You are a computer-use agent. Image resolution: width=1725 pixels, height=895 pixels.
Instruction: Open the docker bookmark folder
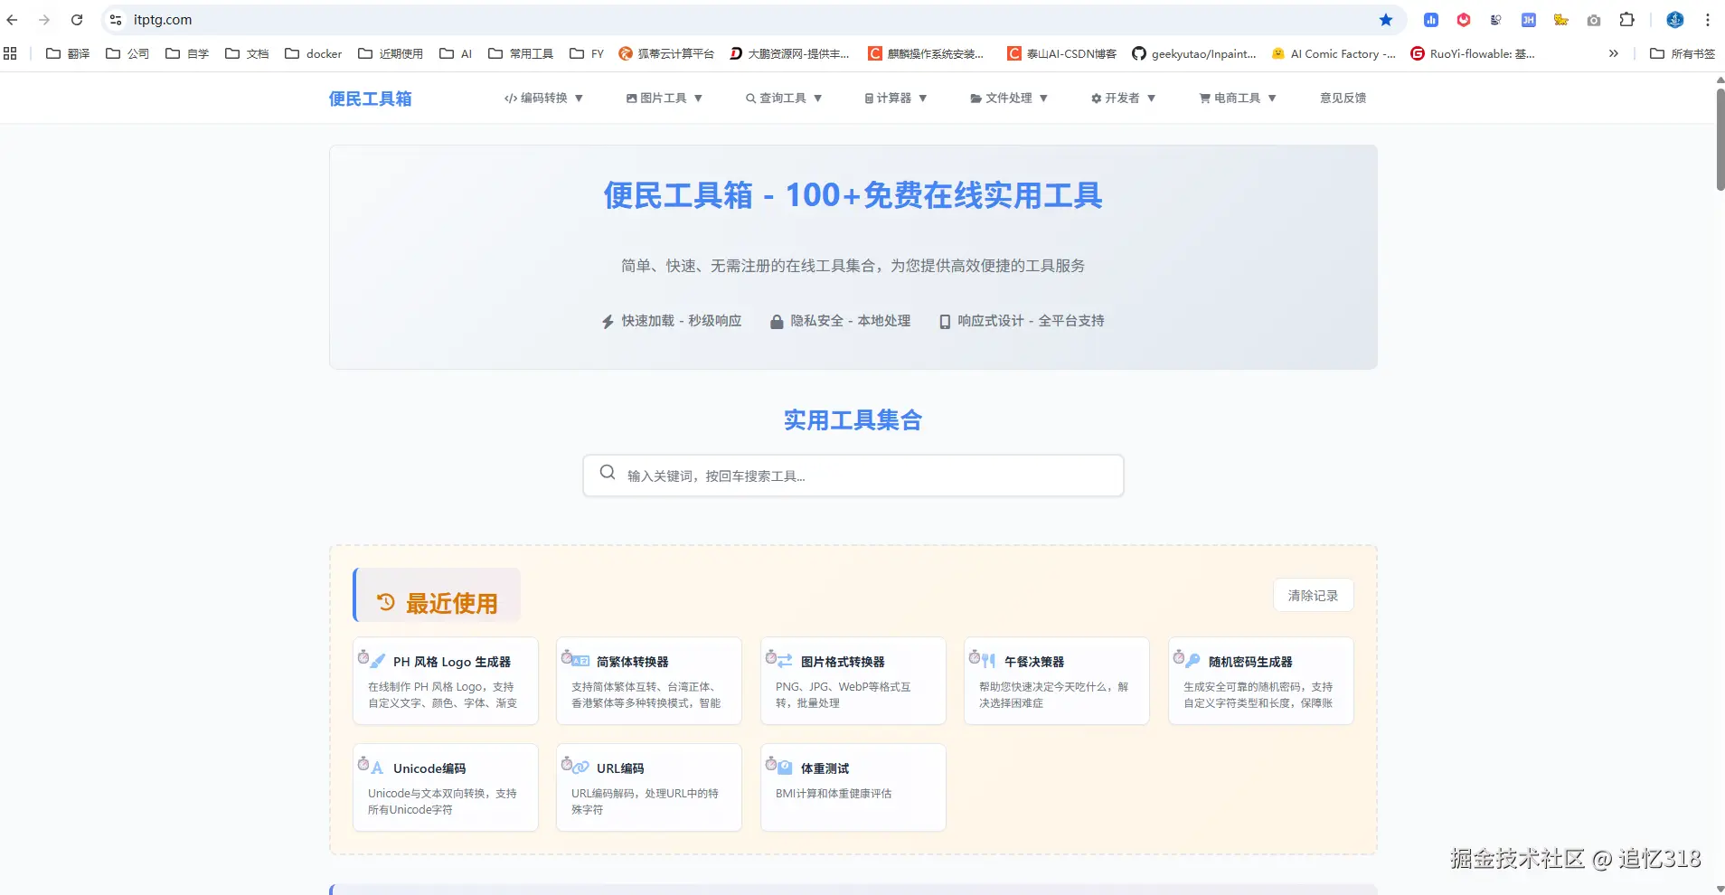[x=314, y=53]
